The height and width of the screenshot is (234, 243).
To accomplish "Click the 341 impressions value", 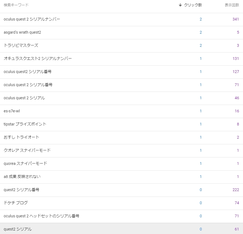I will point(236,19).
